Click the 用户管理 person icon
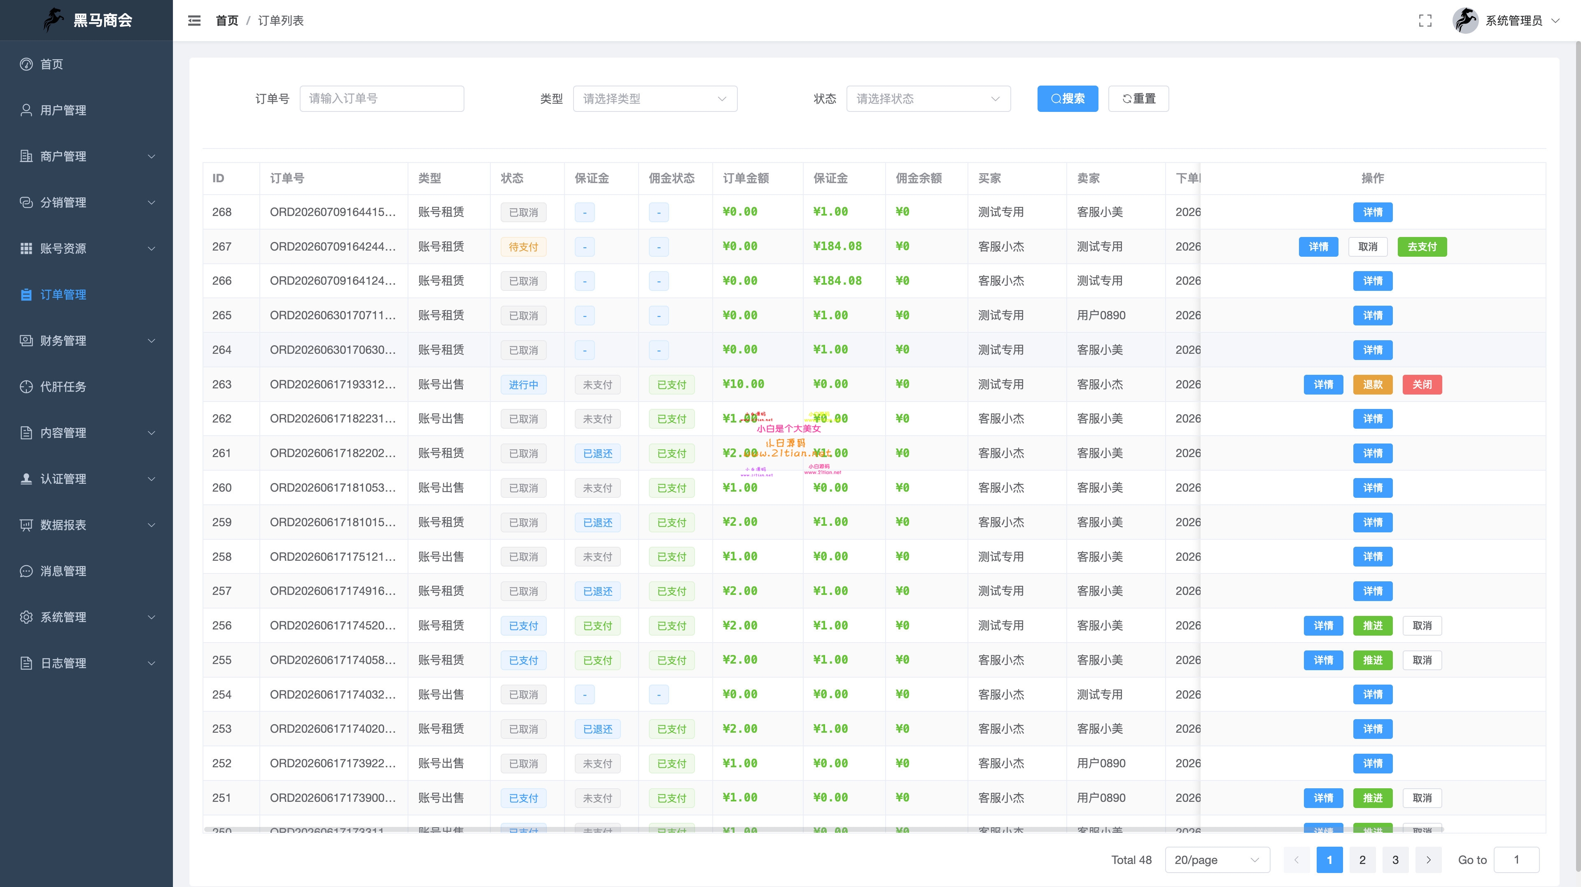The image size is (1581, 887). pyautogui.click(x=26, y=110)
